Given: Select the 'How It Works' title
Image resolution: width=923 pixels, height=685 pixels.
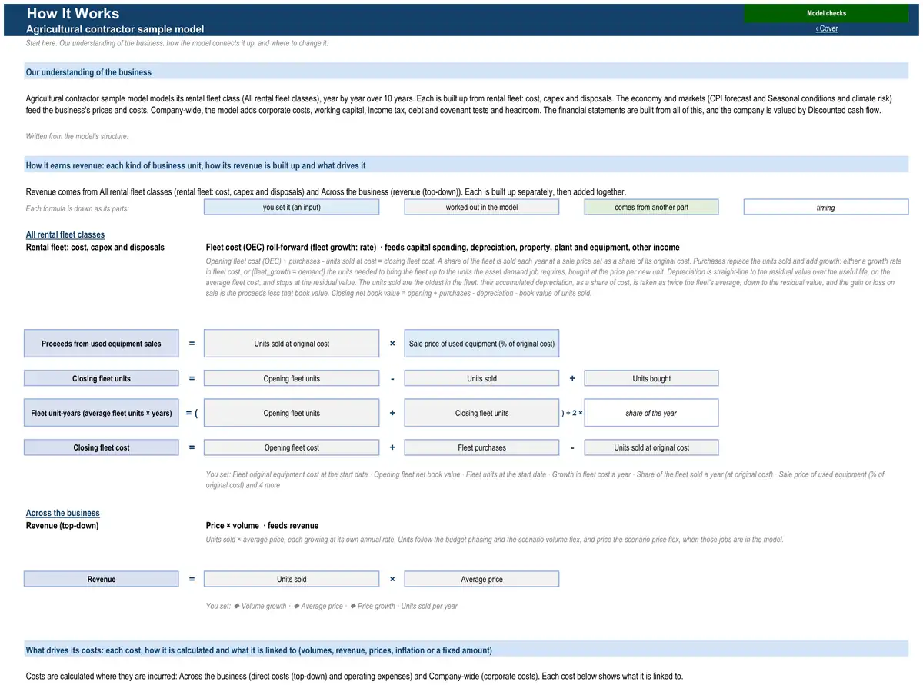Looking at the screenshot, I should coord(73,13).
